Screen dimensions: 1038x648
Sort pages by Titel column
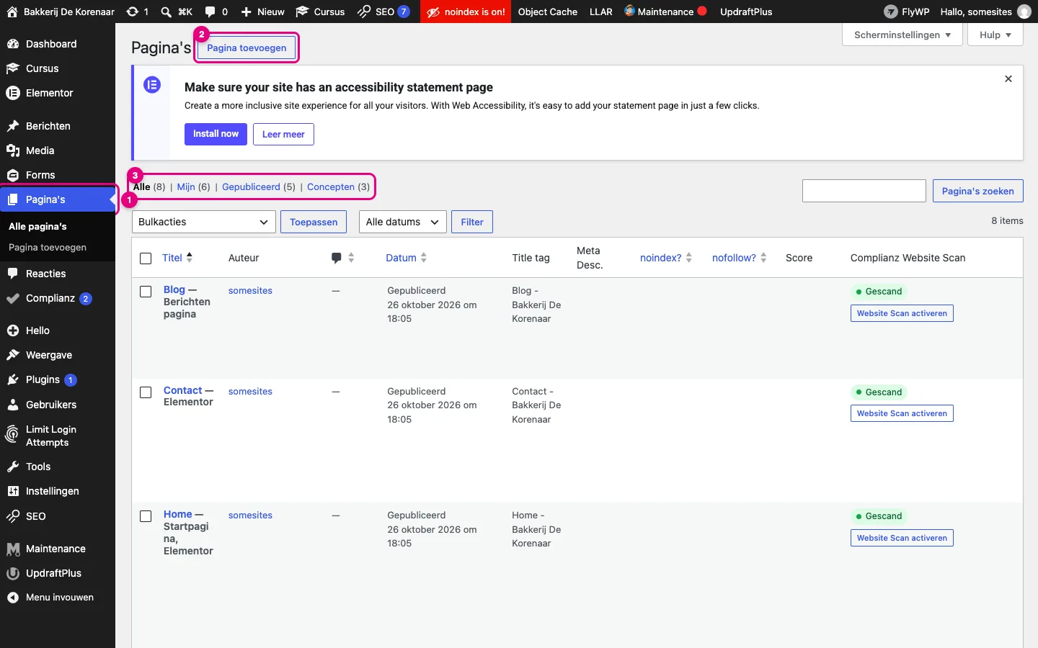(177, 258)
